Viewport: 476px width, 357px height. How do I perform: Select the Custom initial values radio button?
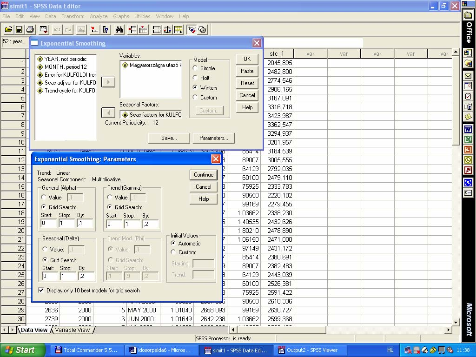click(173, 252)
